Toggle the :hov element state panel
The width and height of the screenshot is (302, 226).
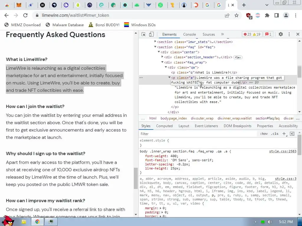264,134
